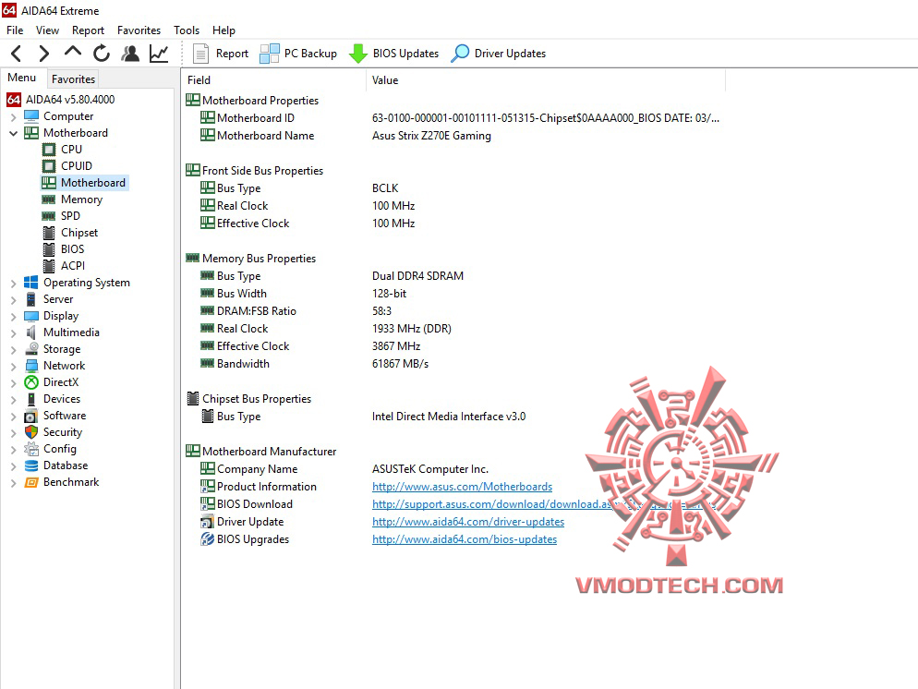Expand the Storage tree node
This screenshot has height=689, width=918.
(14, 350)
